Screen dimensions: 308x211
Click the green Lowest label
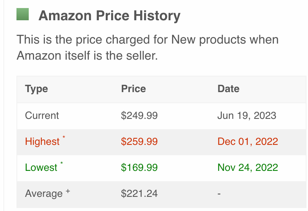tap(41, 167)
